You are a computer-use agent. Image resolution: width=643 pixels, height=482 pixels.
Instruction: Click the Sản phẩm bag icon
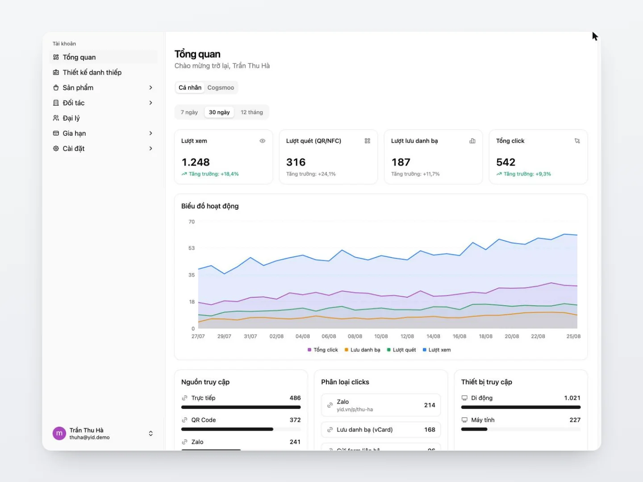(56, 87)
